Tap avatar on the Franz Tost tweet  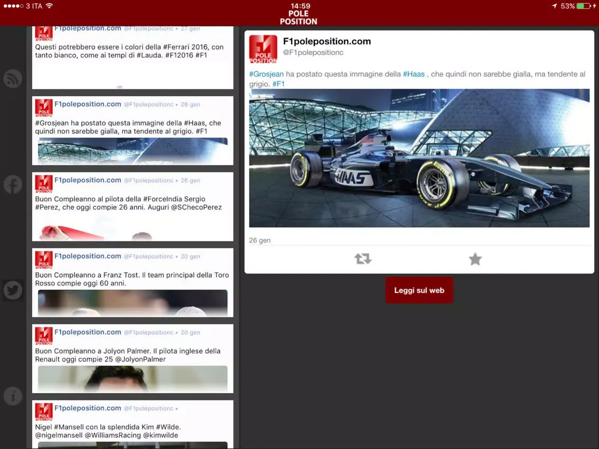click(44, 260)
